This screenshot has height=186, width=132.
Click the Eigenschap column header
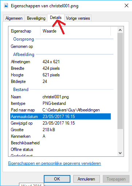pos(24,31)
